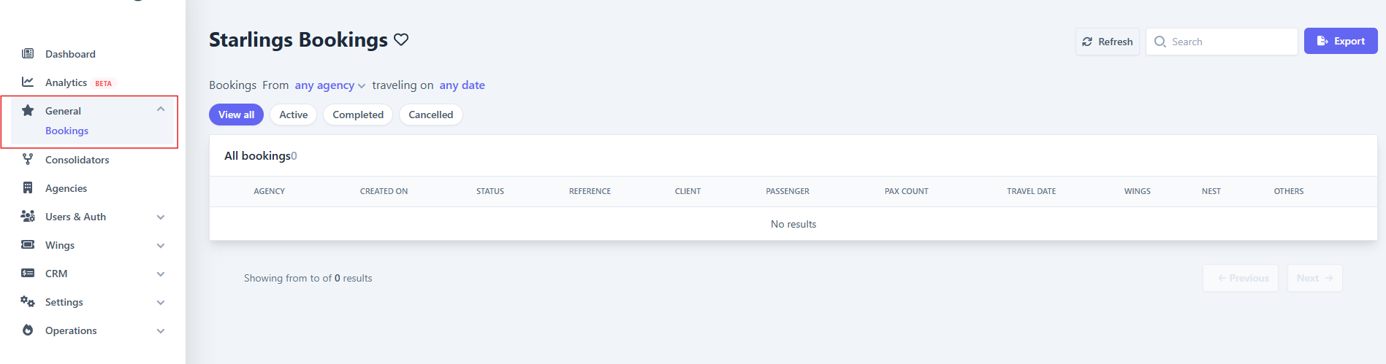Click the Settings gears icon
1386x364 pixels.
click(28, 302)
